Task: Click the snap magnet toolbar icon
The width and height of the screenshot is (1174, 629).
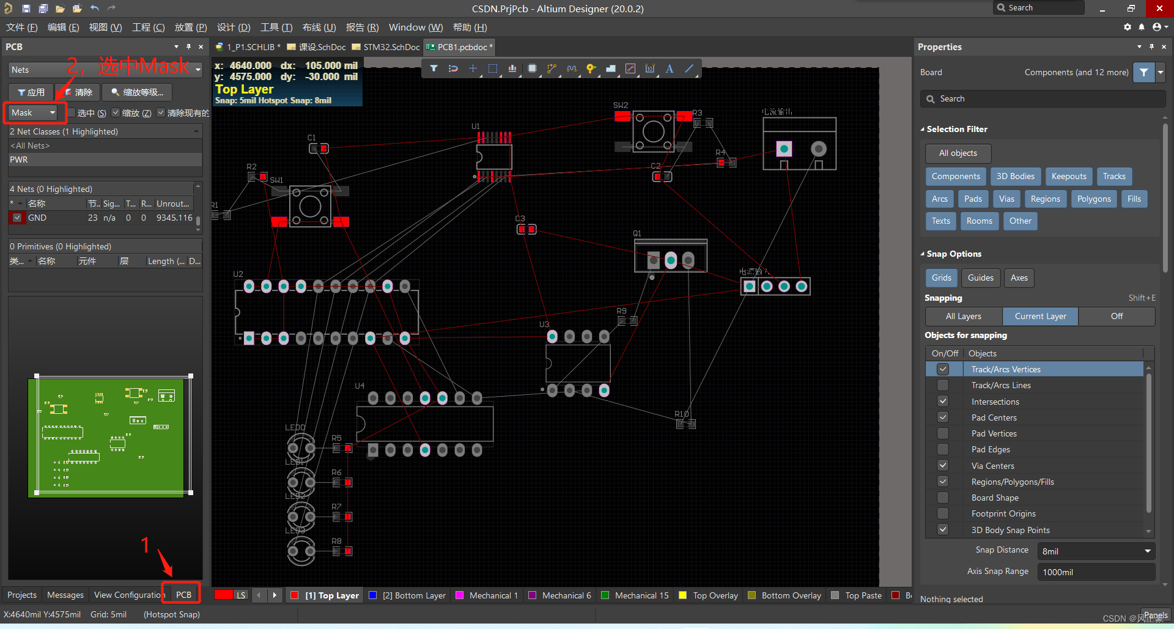Action: [x=453, y=68]
